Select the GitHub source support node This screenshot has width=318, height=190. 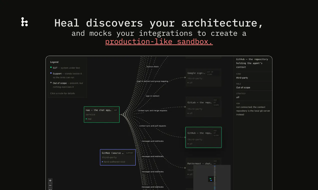(x=118, y=157)
